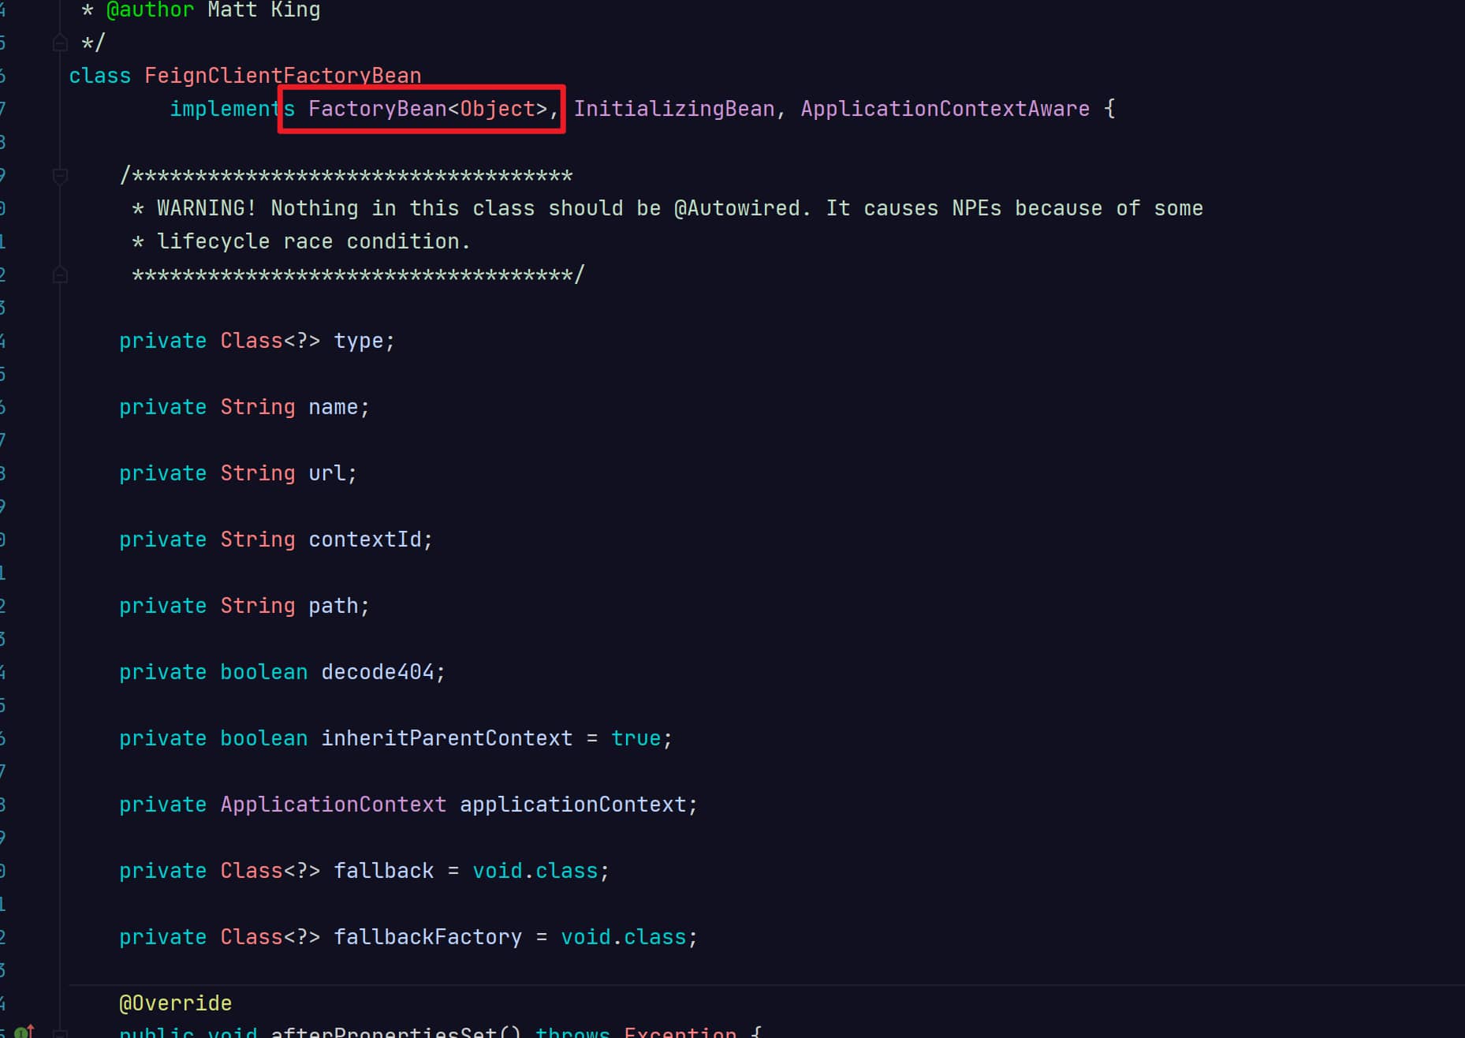Click the ApplicationContextAware interface name

(x=945, y=109)
